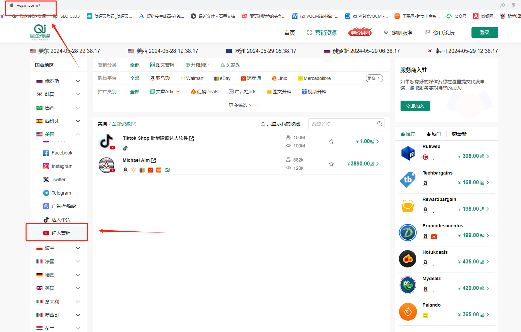The image size is (521, 332).
Task: Open the Rewardbargain basket logo
Action: coord(408,206)
